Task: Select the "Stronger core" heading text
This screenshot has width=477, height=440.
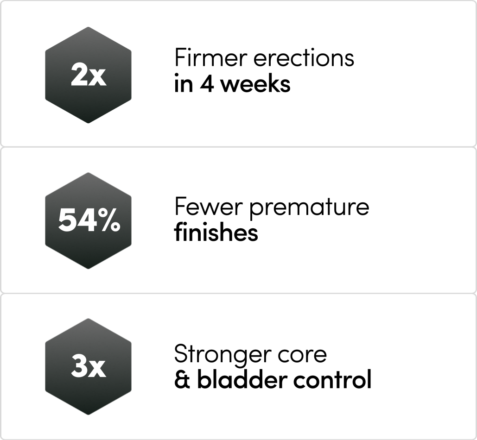Action: coord(250,354)
